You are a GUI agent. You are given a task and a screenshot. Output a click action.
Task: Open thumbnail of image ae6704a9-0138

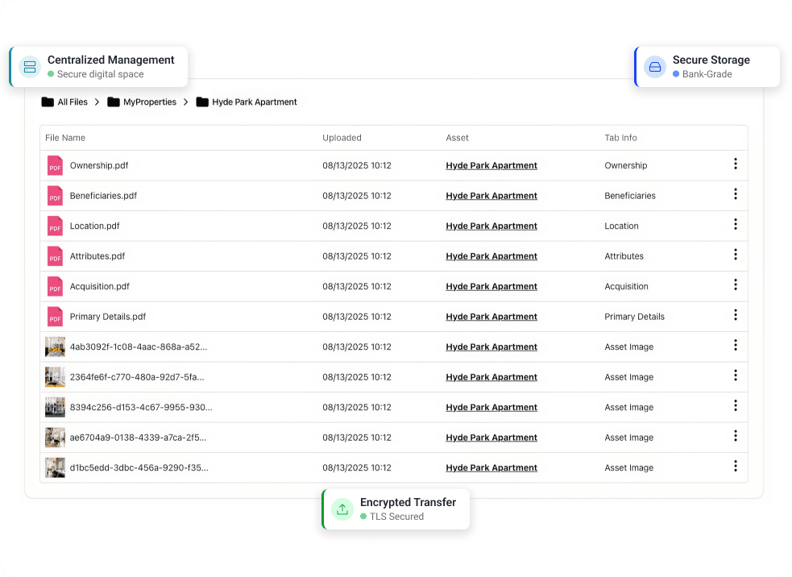pos(55,438)
